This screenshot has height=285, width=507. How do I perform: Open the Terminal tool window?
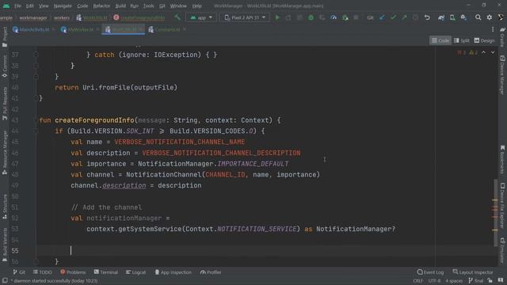click(105, 272)
